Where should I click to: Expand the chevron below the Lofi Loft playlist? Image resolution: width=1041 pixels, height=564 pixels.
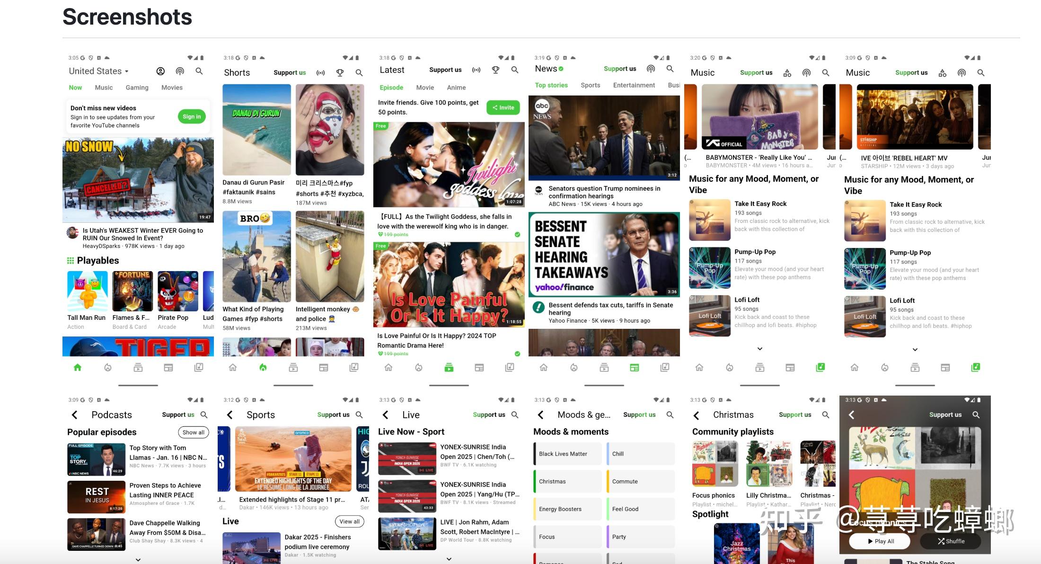pyautogui.click(x=759, y=349)
